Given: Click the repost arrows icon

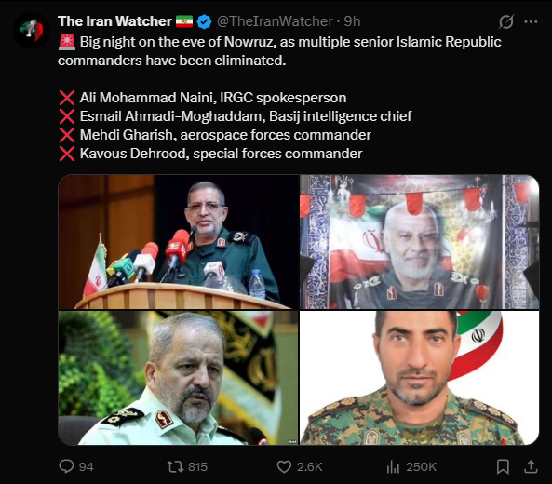Looking at the screenshot, I should pos(175,466).
